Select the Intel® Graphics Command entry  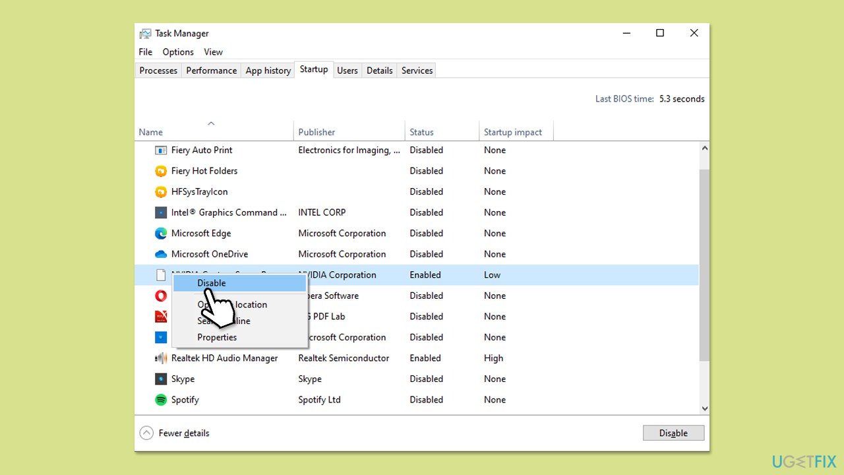click(229, 212)
